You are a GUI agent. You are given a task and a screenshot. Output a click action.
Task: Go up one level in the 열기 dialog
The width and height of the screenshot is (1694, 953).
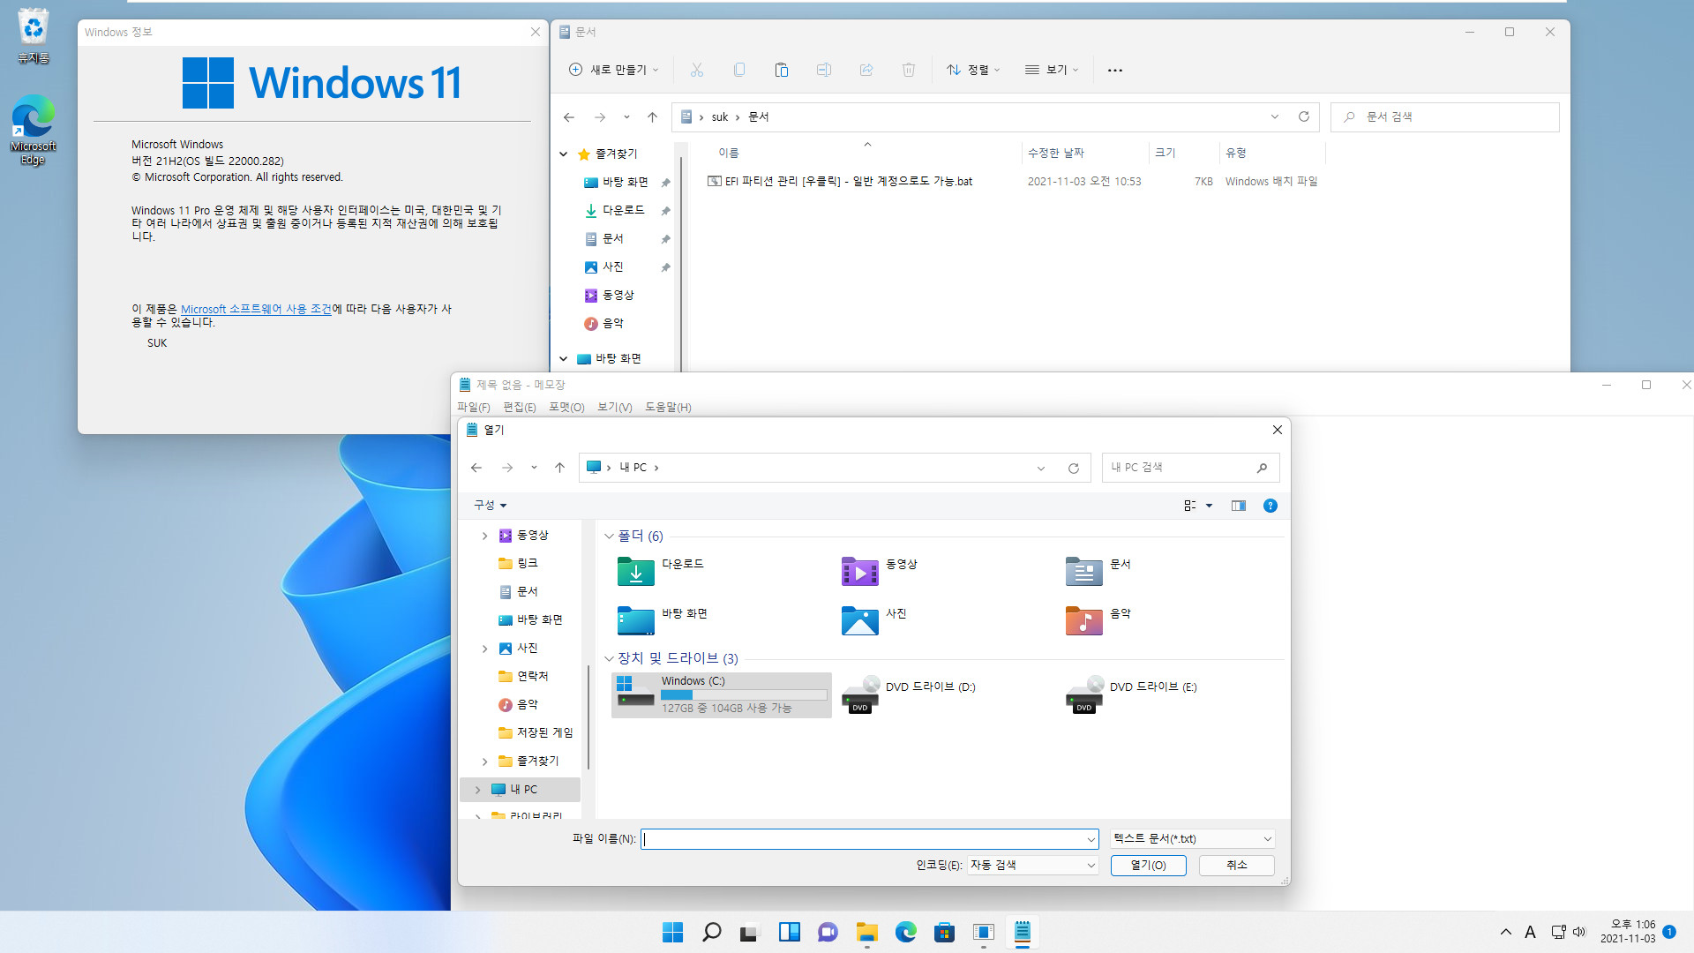point(559,468)
